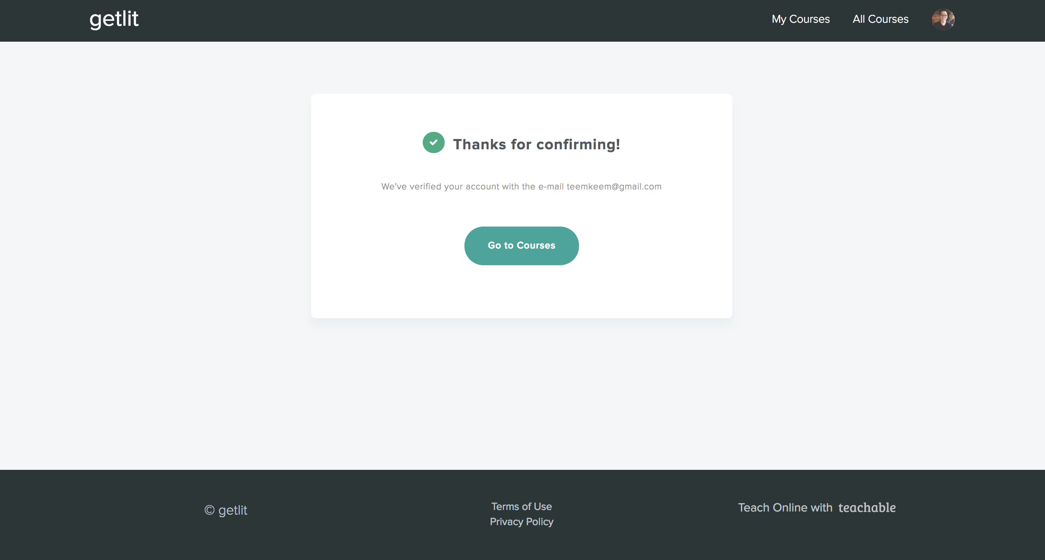Open All Courses in the navigation
Viewport: 1045px width, 560px height.
tap(880, 19)
